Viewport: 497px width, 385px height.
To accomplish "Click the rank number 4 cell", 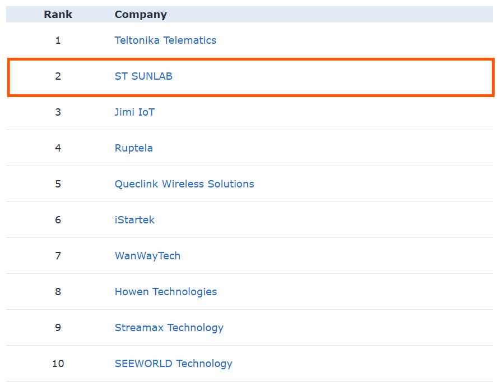I will pyautogui.click(x=58, y=148).
